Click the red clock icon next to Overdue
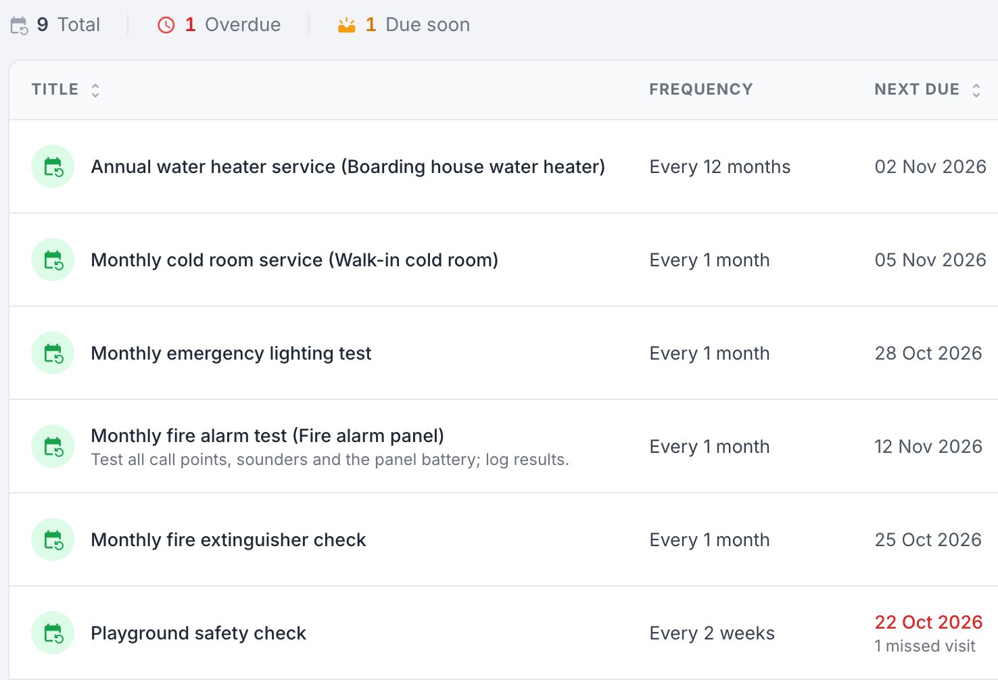 (166, 25)
